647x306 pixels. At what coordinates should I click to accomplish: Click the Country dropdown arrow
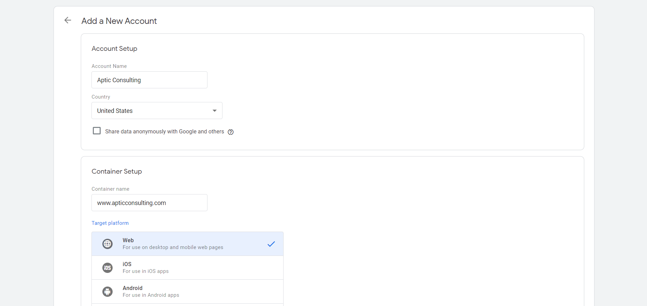click(215, 111)
